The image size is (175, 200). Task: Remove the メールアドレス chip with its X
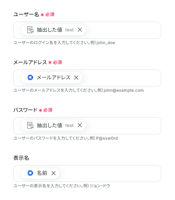[76, 78]
